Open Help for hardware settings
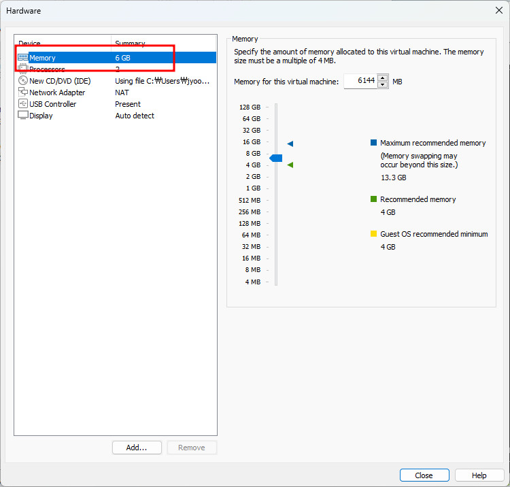The image size is (510, 487). [x=479, y=475]
